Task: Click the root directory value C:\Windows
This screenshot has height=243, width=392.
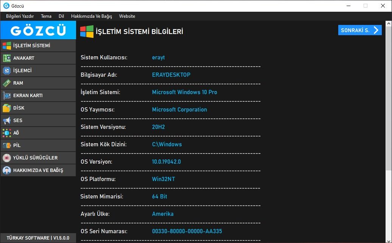Action: tap(167, 144)
